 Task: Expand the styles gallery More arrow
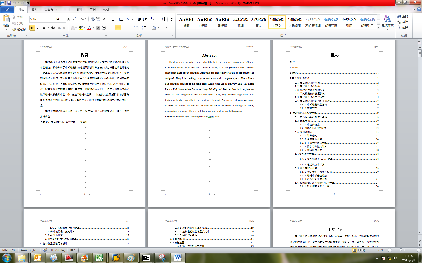pos(378,27)
